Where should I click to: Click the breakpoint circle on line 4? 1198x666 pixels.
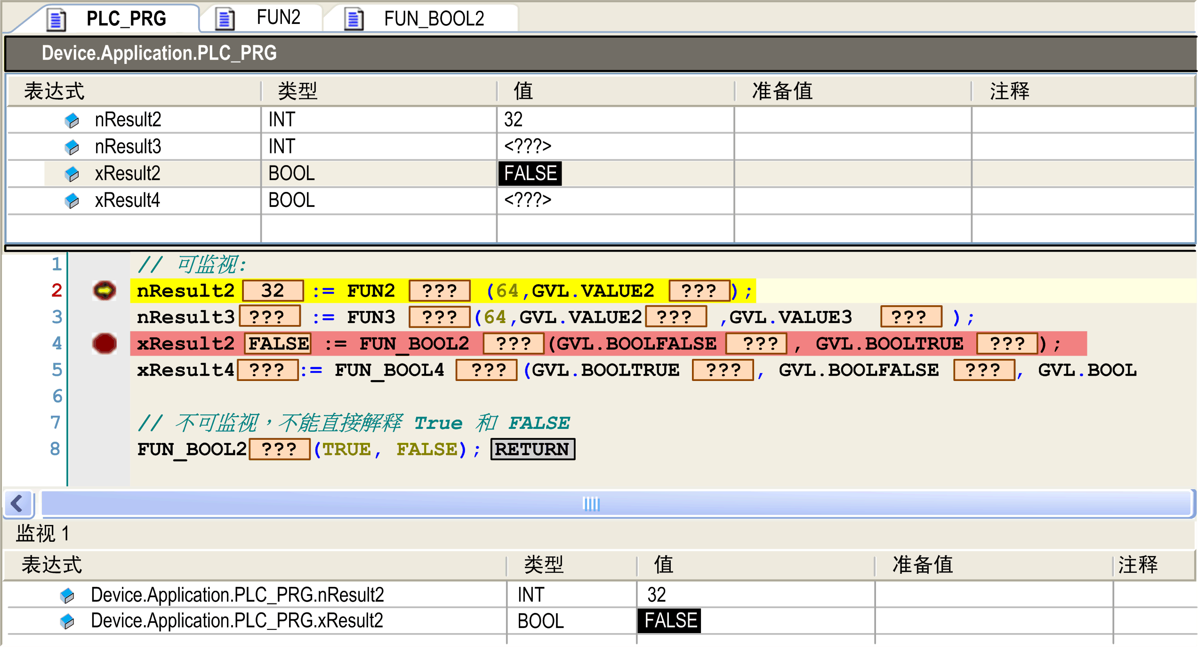click(x=105, y=343)
